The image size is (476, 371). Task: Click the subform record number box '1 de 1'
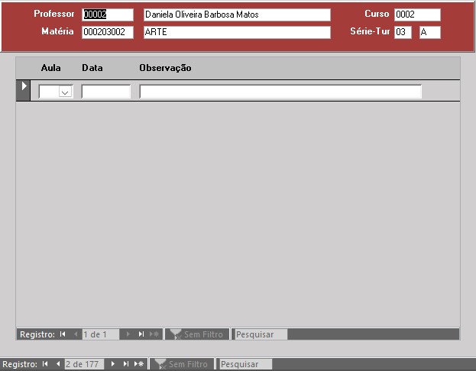pos(101,334)
